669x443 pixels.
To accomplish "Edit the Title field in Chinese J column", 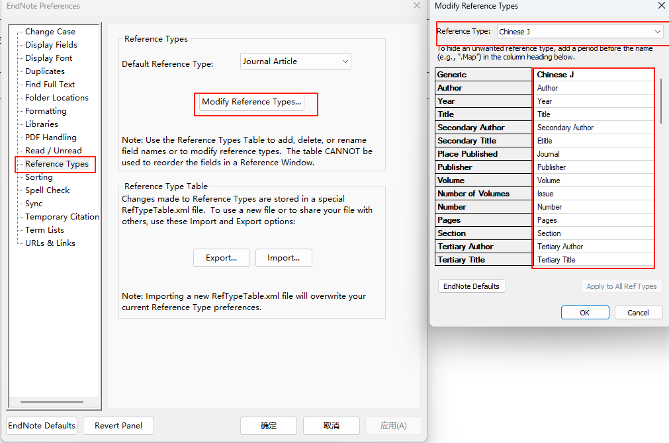I will (x=594, y=114).
